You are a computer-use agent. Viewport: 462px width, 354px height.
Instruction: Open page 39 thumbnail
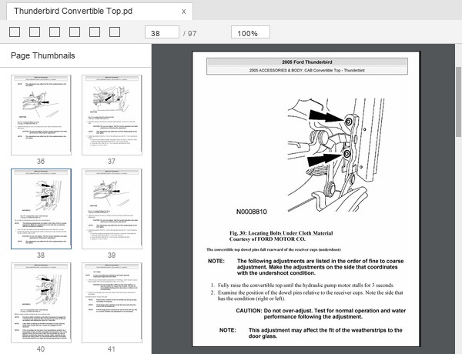[x=112, y=209]
